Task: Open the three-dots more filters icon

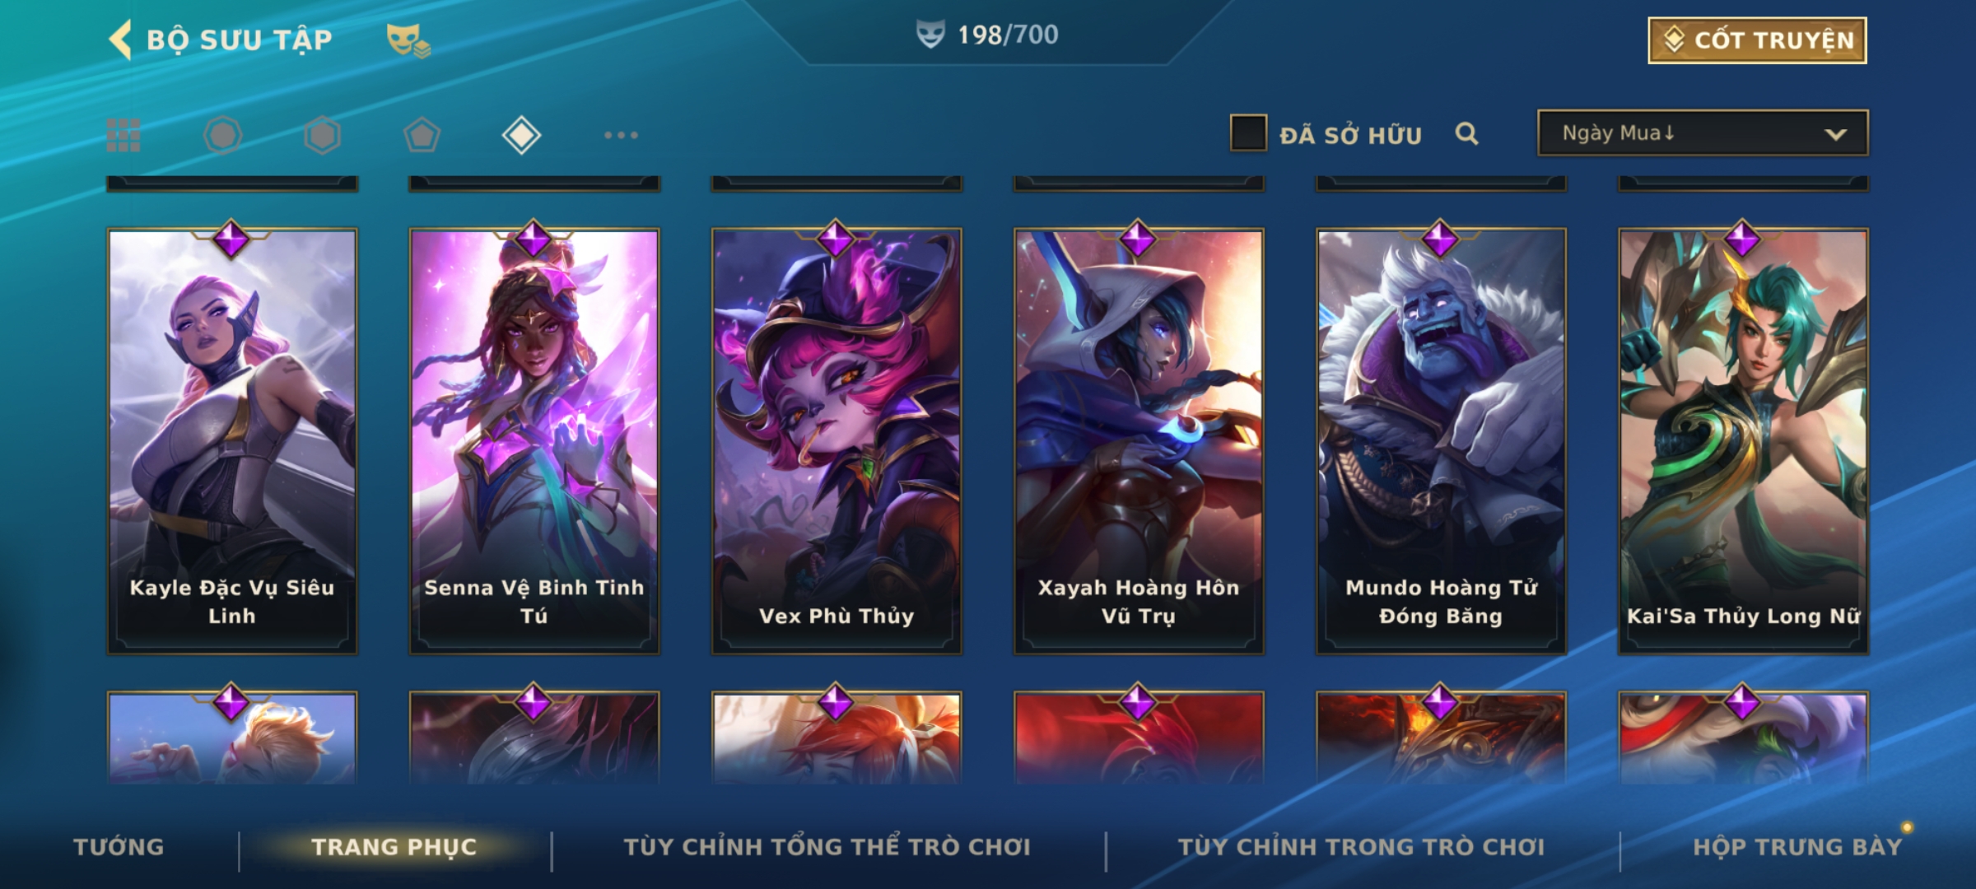Action: 621,135
